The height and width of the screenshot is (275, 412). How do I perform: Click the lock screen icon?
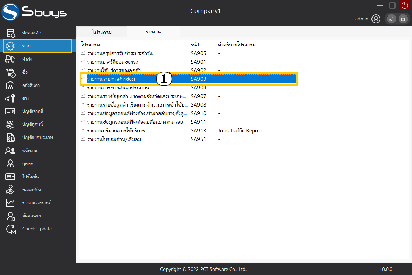coord(403,19)
